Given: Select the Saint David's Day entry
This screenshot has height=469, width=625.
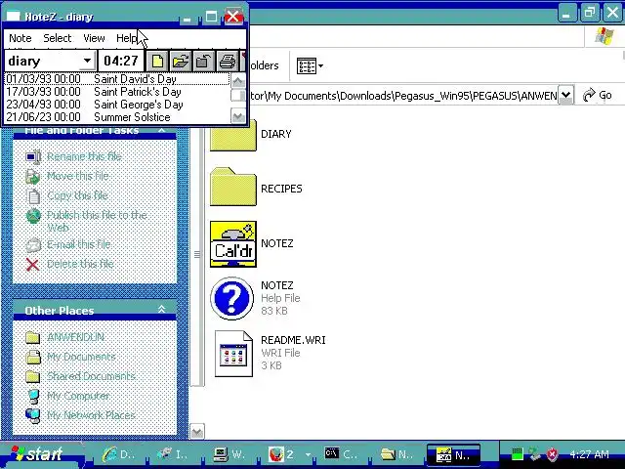Looking at the screenshot, I should (x=117, y=79).
